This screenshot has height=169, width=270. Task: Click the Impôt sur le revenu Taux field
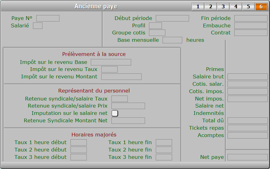(x=109, y=69)
